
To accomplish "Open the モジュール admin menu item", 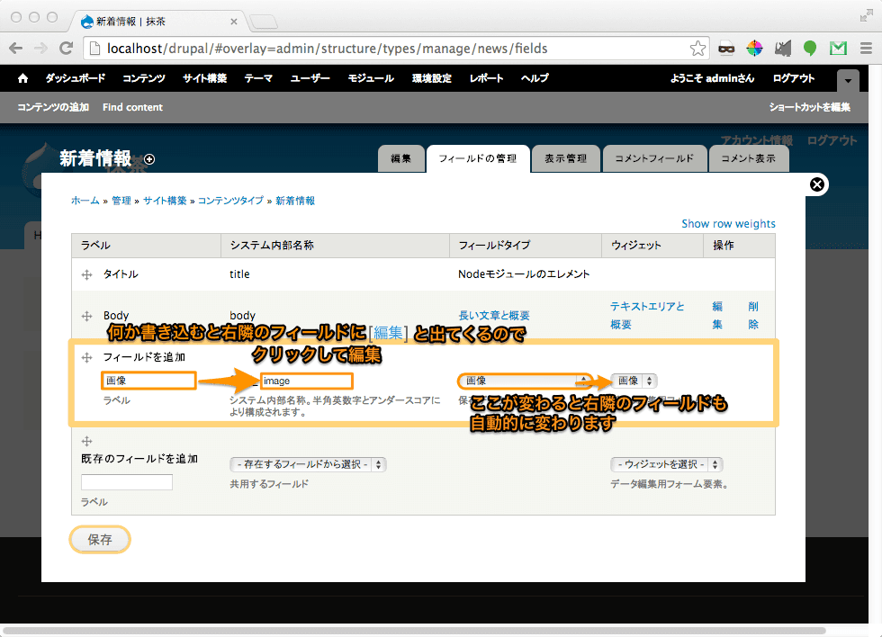I will pos(371,78).
